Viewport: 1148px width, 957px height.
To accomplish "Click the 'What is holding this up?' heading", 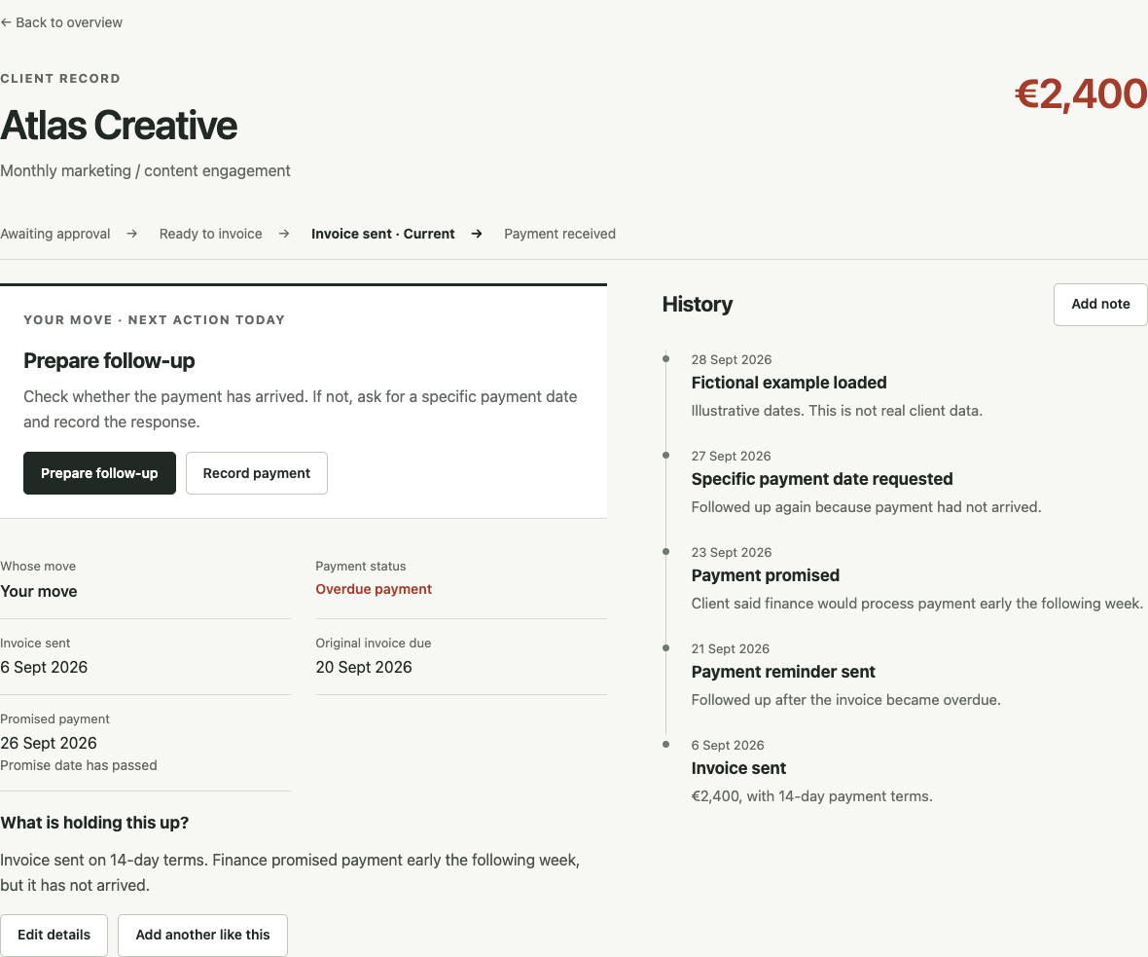I will [x=94, y=823].
